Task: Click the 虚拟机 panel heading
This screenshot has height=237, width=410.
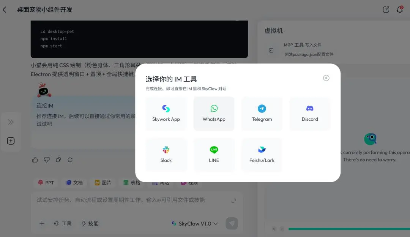Action: coord(273,31)
